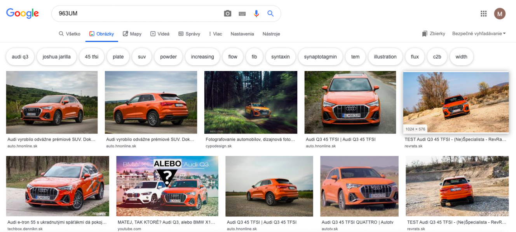The image size is (516, 232).
Task: Choose the c2b chip
Action: [437, 57]
